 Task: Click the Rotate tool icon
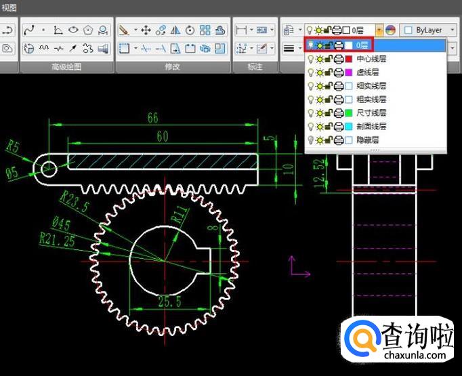coord(190,30)
